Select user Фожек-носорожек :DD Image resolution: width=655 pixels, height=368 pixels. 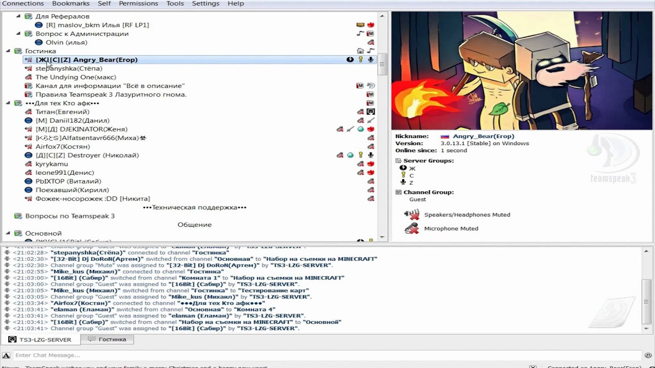point(93,199)
